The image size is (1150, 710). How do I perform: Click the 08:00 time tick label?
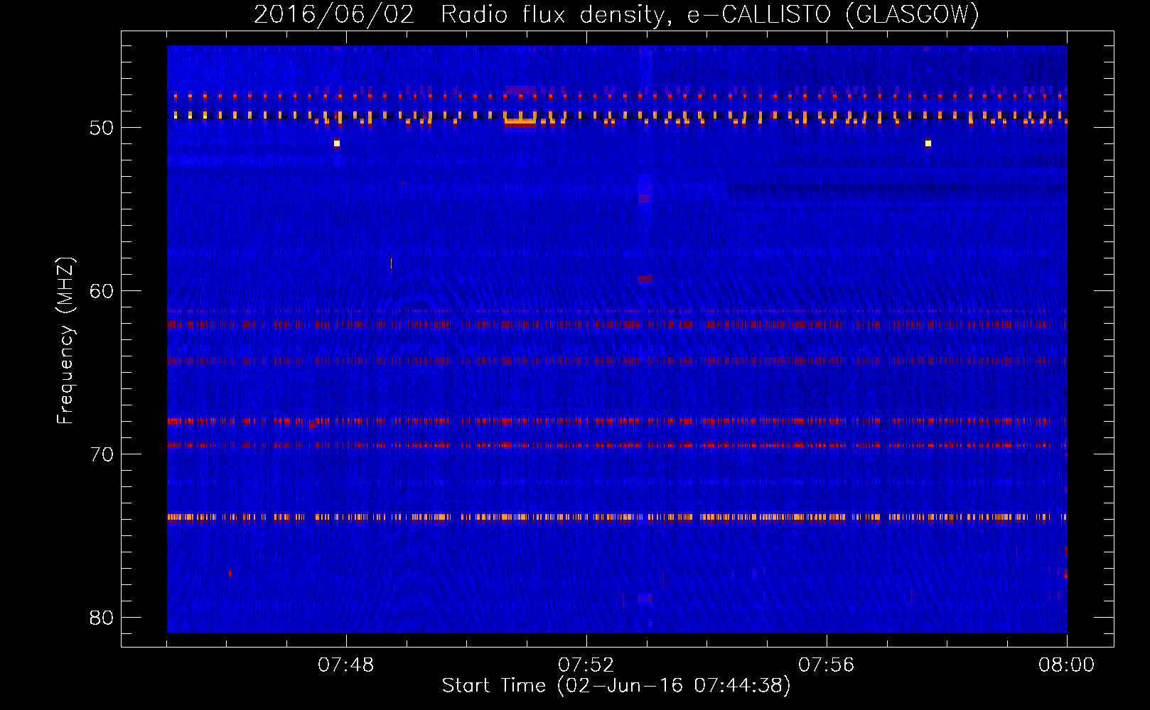[x=1066, y=665]
